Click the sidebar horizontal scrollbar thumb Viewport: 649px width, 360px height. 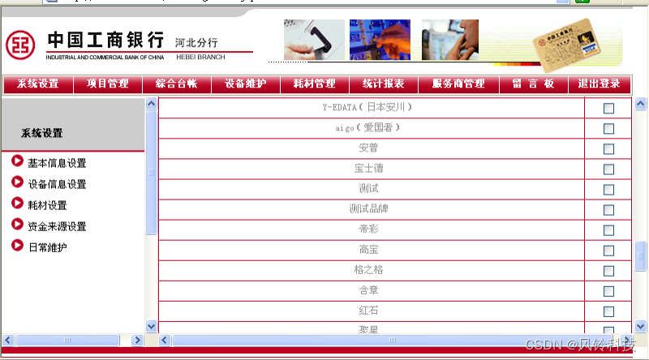coord(67,341)
